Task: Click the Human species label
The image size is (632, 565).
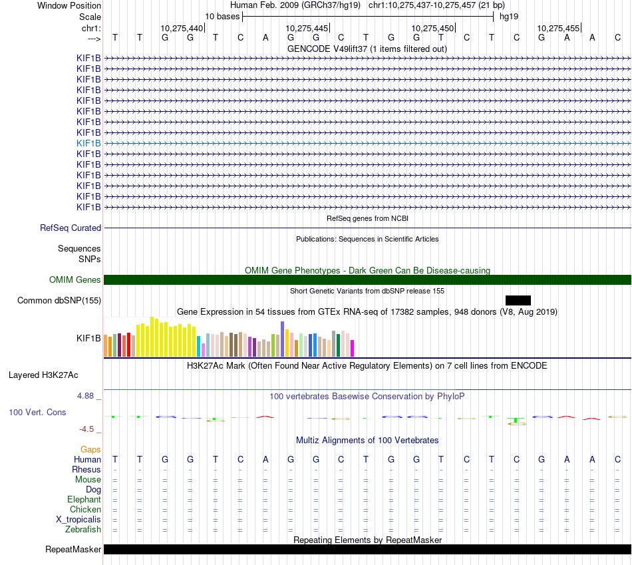Action: pyautogui.click(x=87, y=460)
